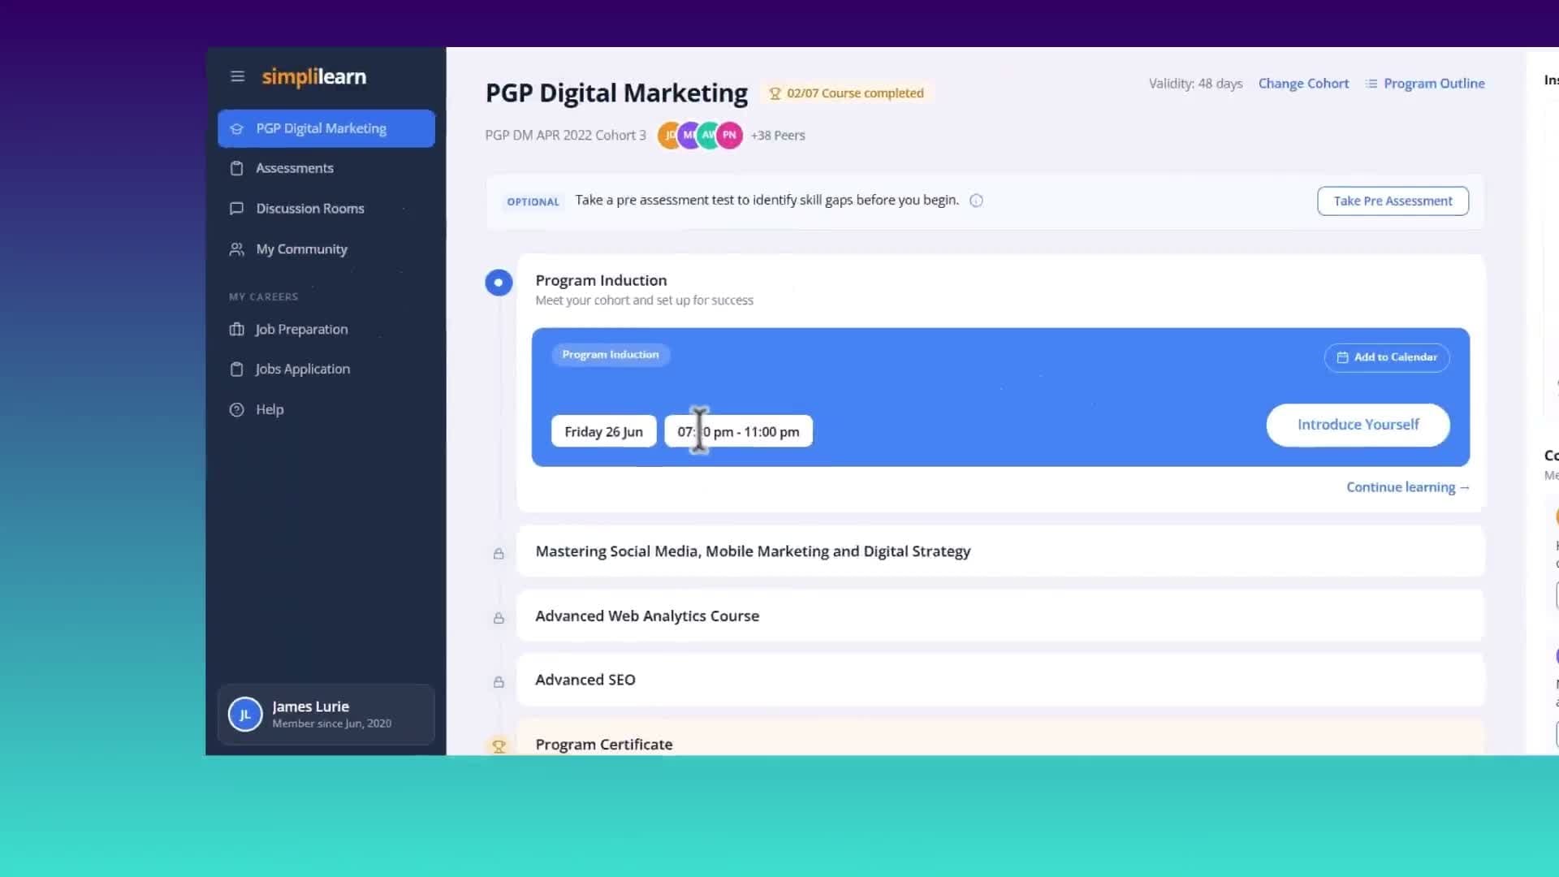Click the Introduce Yourself button

pos(1358,425)
